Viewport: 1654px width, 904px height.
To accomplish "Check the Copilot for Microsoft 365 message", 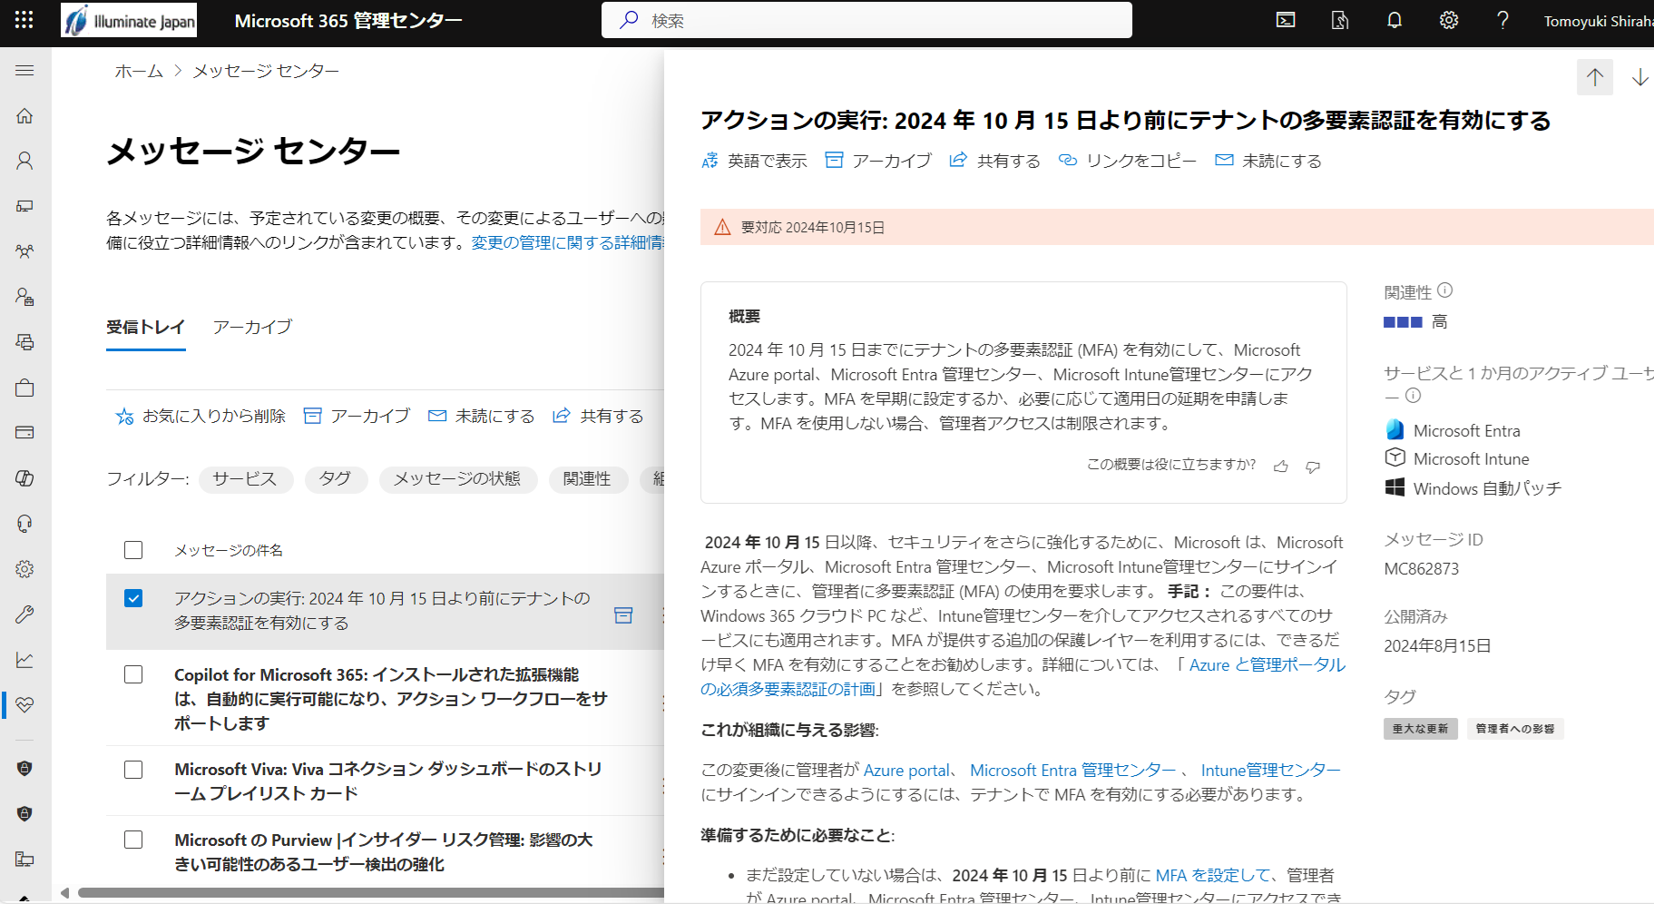I will coord(133,674).
